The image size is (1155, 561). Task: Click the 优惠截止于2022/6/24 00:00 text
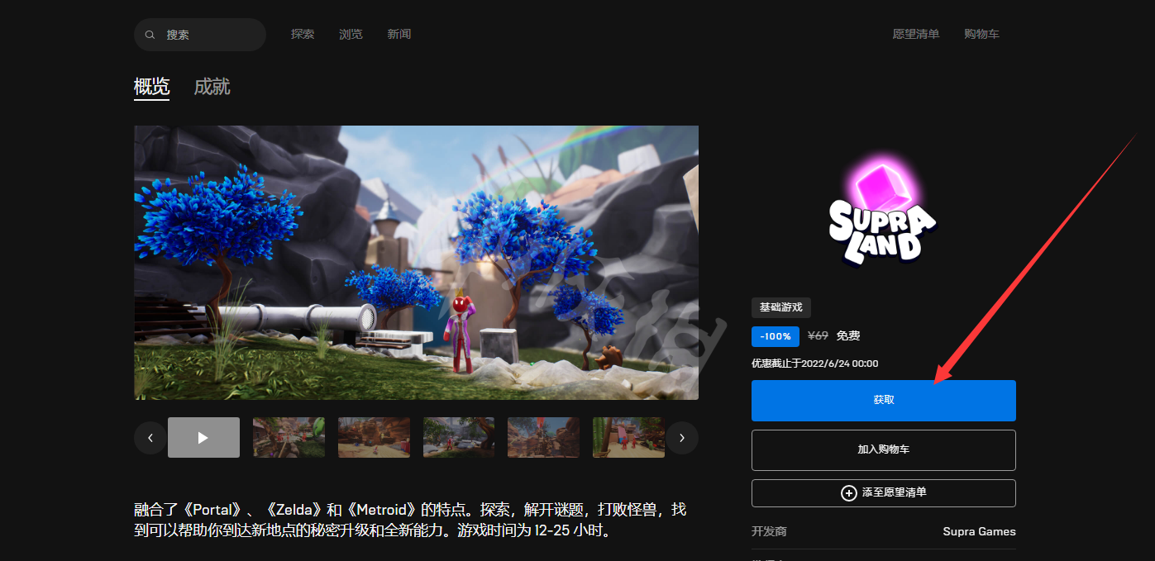[x=814, y=364]
